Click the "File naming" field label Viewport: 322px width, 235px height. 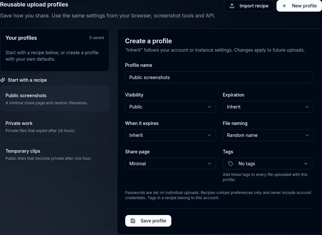(x=235, y=123)
